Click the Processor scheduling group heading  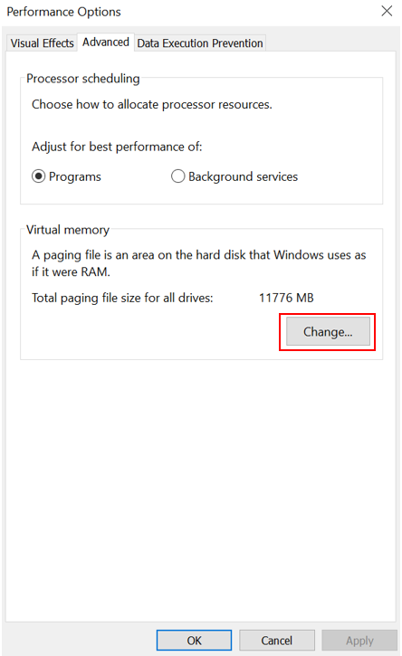[83, 78]
